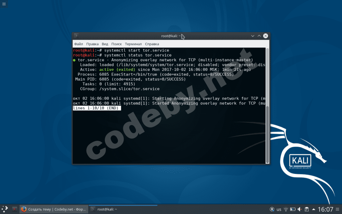Screen dimensions: 342x214
Task: Minimize the terminal with the down chevron
Action: coord(252,36)
